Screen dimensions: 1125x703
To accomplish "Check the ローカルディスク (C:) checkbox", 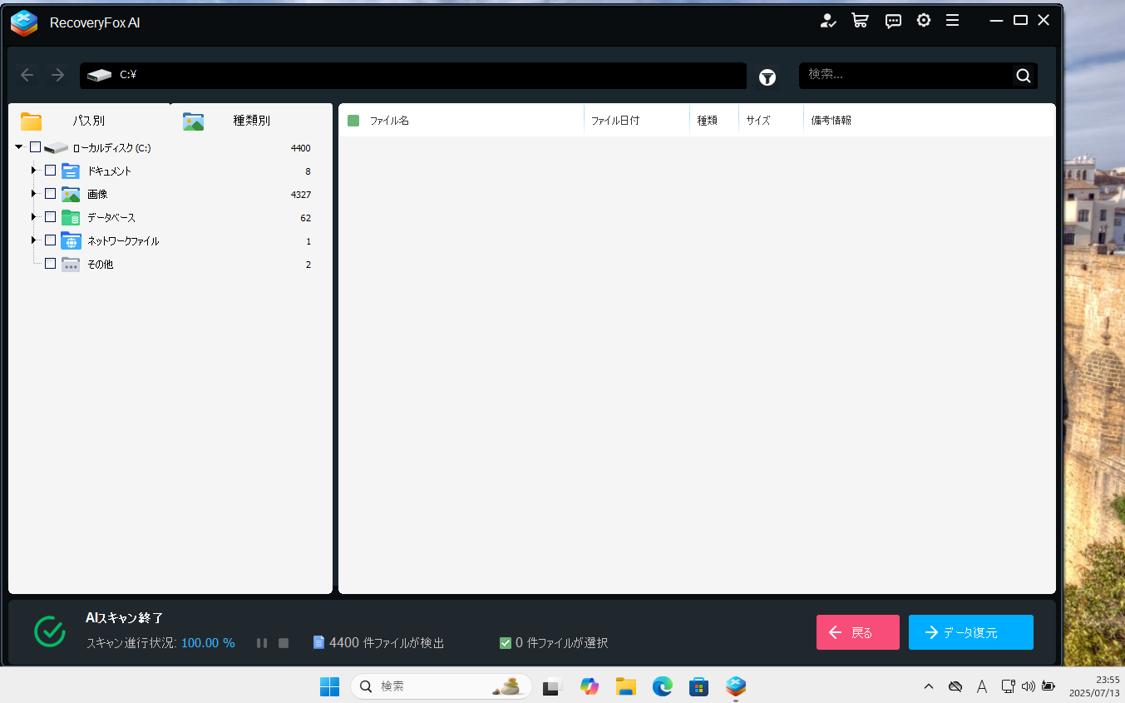I will [35, 147].
